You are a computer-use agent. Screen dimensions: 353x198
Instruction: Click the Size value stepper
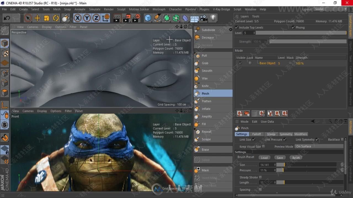point(275,164)
